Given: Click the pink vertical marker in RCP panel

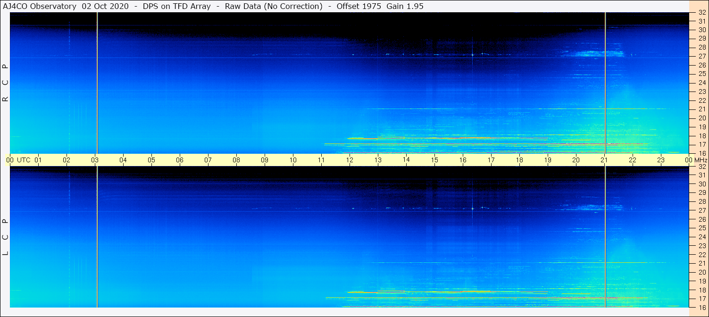Looking at the screenshot, I should point(605,83).
